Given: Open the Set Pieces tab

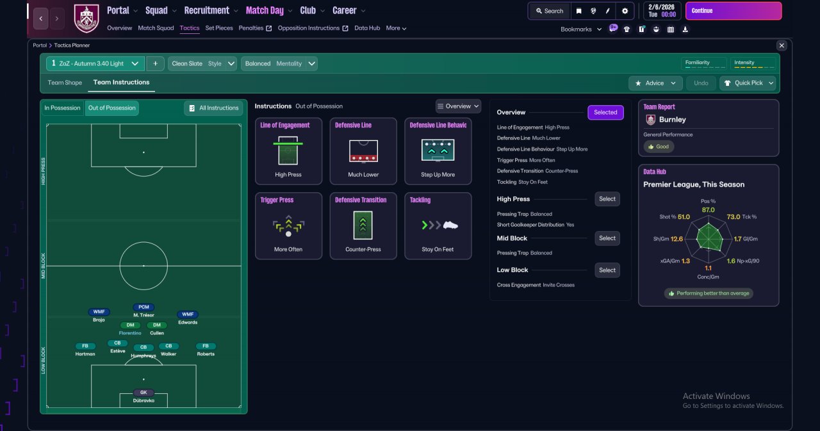Looking at the screenshot, I should point(219,28).
